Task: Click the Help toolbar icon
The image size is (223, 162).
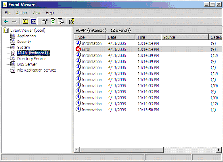Action: point(71,21)
